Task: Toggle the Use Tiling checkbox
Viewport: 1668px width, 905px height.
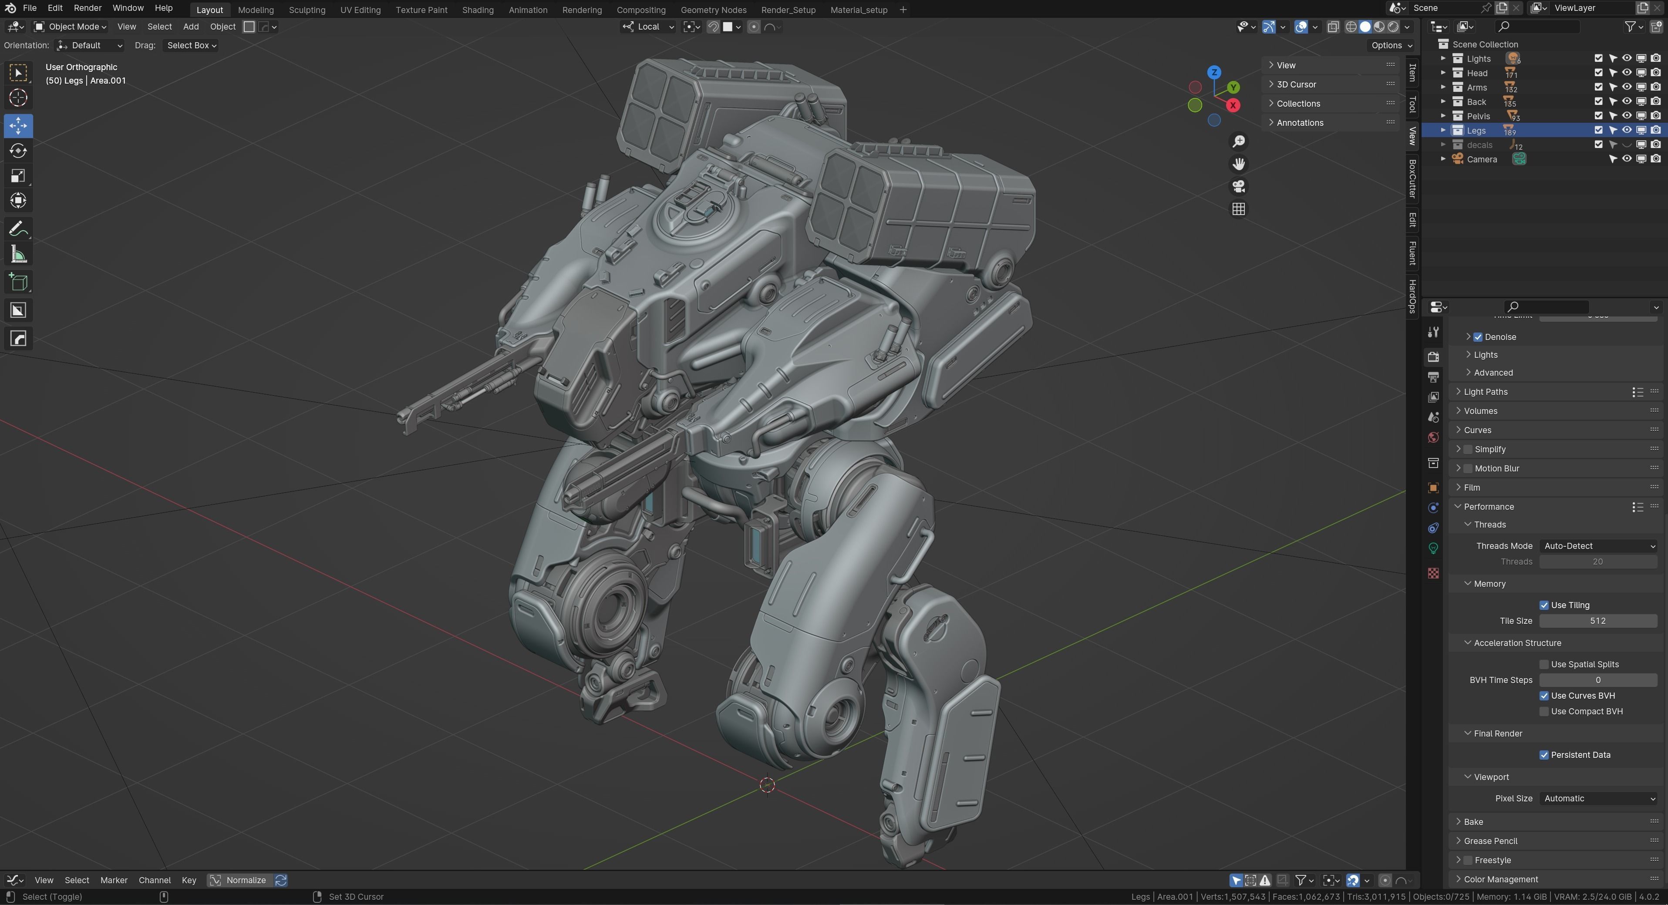Action: [x=1544, y=605]
